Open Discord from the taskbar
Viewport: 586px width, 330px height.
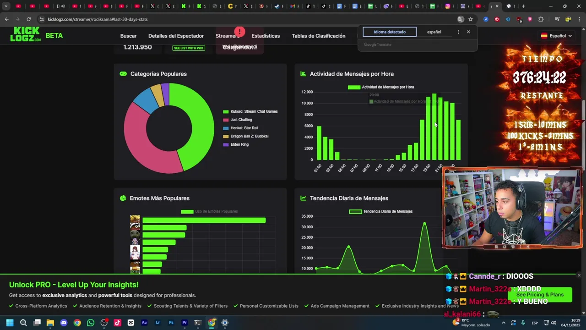pos(64,323)
